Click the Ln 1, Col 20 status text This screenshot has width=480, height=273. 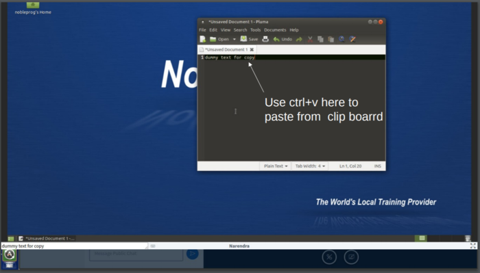click(x=350, y=166)
